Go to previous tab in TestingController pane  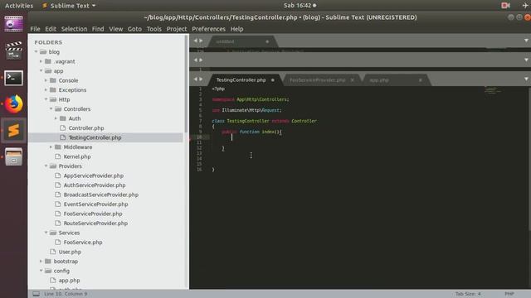point(196,79)
